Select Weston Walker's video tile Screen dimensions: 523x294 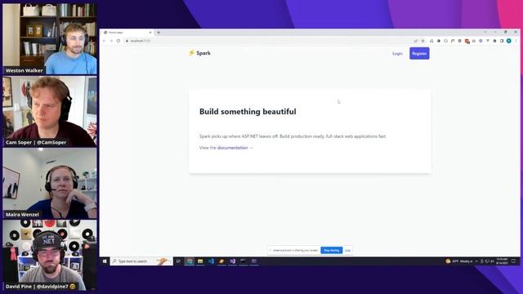(x=50, y=38)
